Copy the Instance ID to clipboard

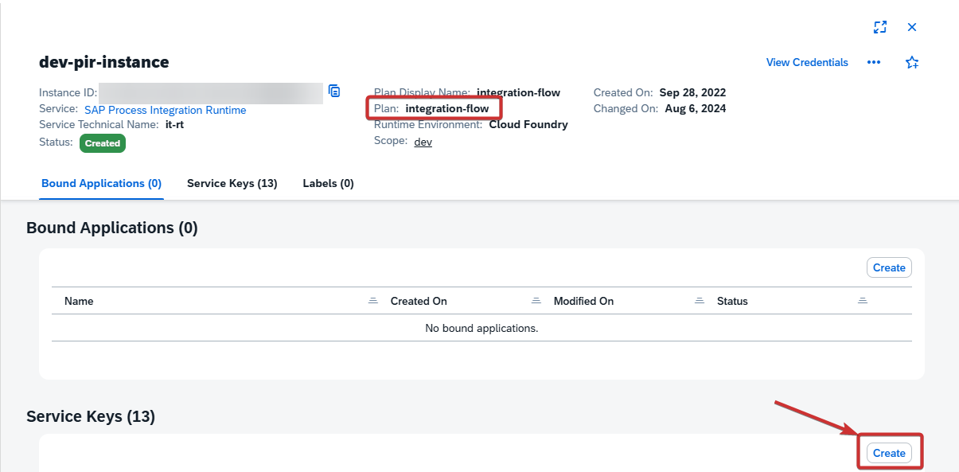click(334, 91)
